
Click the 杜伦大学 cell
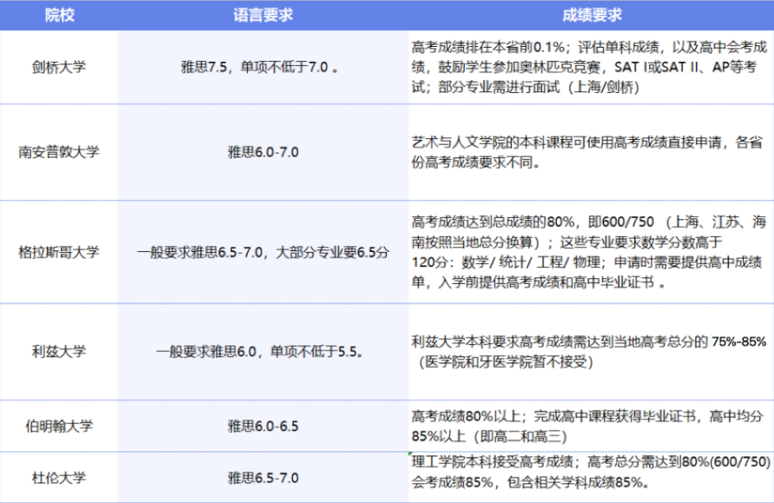tap(60, 478)
